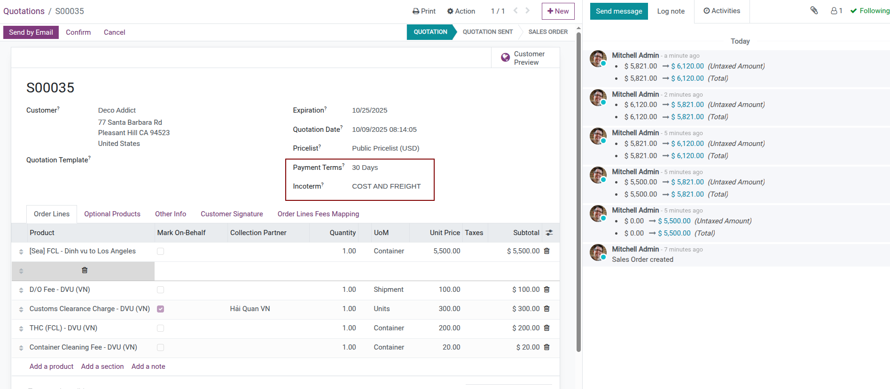Click Send by Email button
Screen dimensions: 890x389
[31, 32]
